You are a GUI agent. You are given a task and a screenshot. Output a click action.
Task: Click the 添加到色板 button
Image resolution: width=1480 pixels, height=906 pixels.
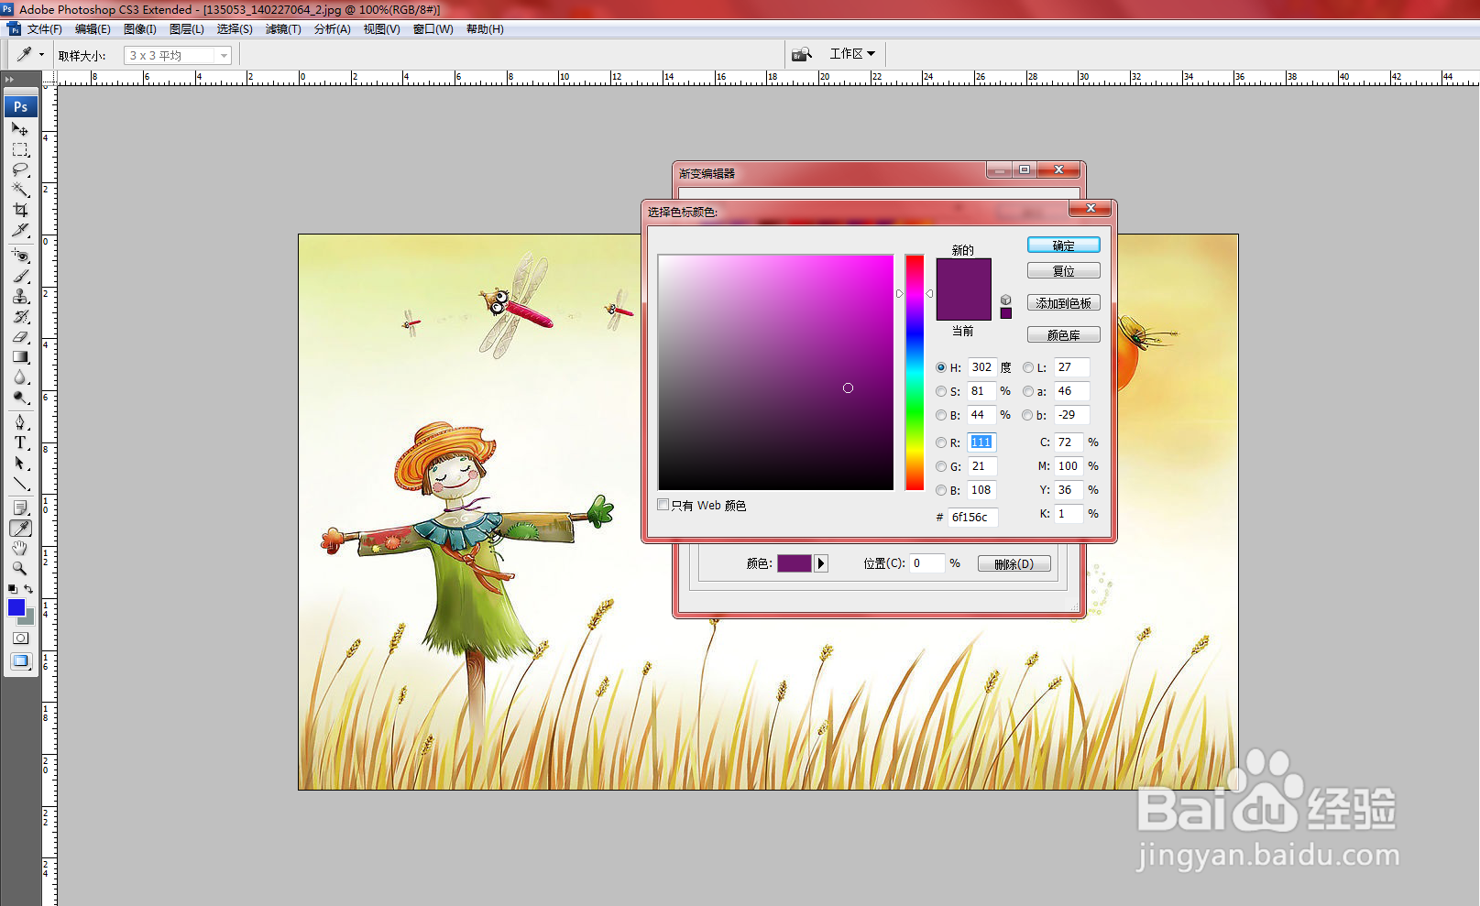click(x=1063, y=303)
